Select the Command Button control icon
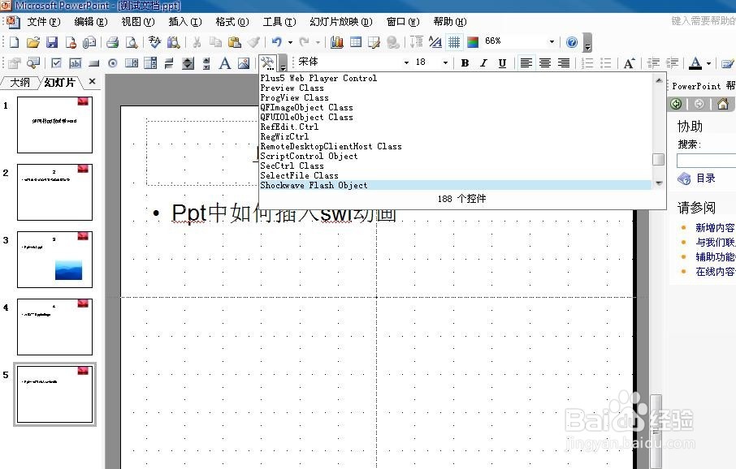736x469 pixels. point(93,62)
